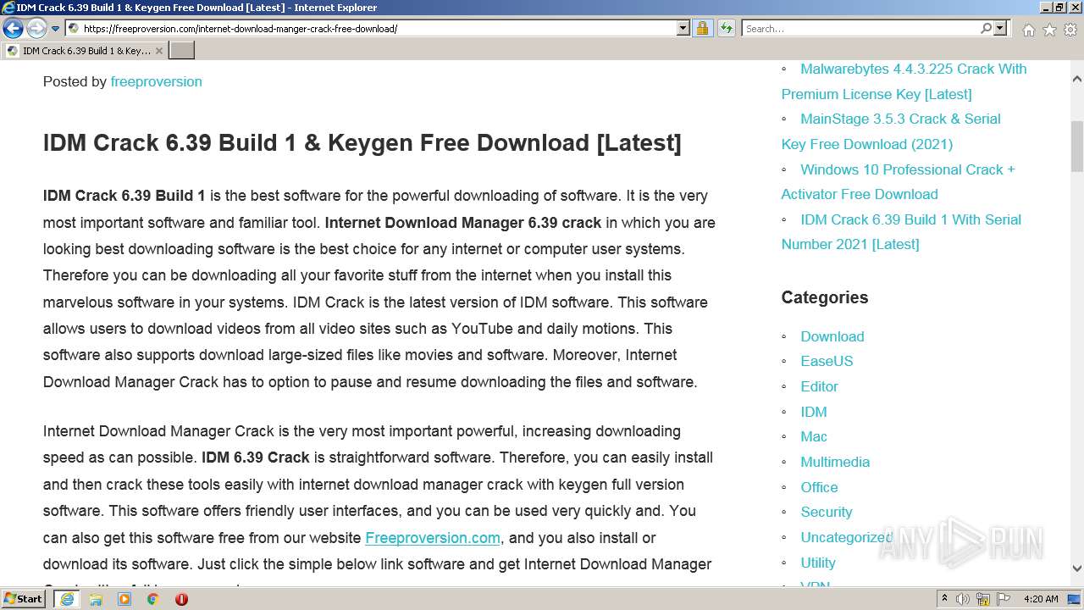
Task: Click the Action Center flag icon
Action: 1004,599
